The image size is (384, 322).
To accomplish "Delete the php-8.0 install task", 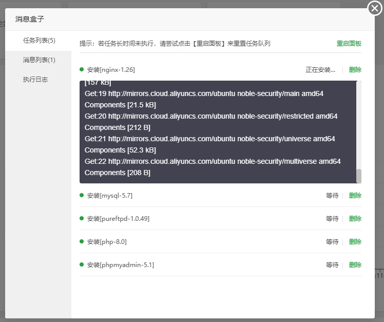I will point(355,242).
